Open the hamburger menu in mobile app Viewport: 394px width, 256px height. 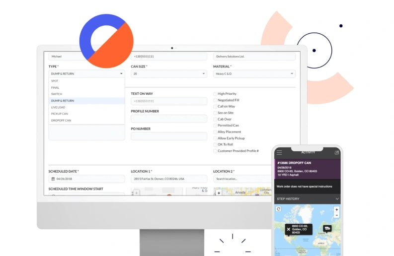coord(279,152)
